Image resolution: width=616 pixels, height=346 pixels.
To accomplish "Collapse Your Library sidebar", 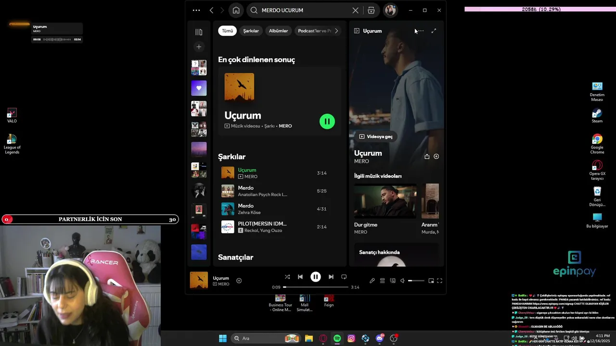I will click(x=199, y=32).
